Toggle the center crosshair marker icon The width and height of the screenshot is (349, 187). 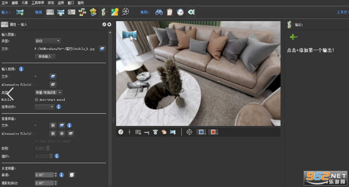[129, 132]
